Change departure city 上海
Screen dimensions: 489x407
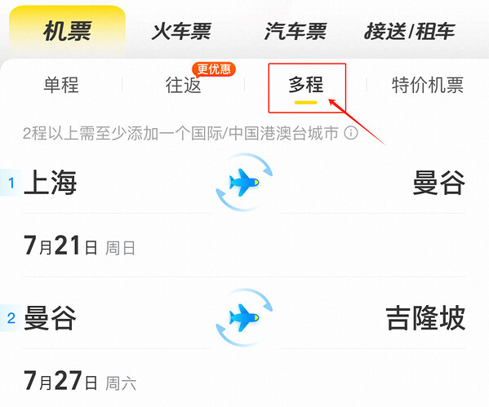(51, 183)
